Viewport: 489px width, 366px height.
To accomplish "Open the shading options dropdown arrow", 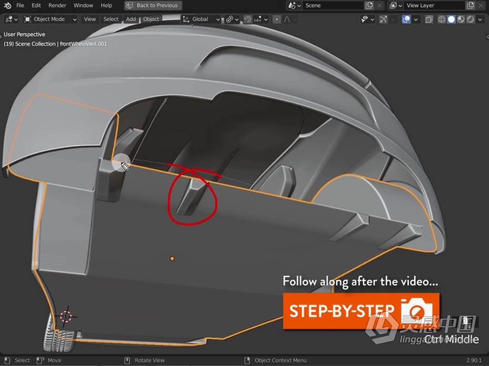I will (x=480, y=19).
